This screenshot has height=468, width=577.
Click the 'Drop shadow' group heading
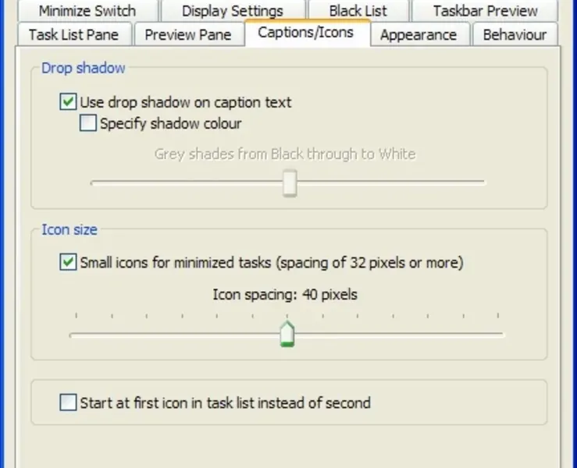83,68
